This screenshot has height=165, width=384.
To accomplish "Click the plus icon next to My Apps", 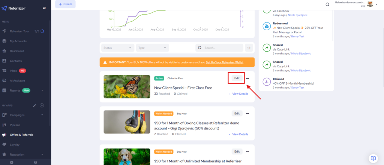I will [x=42, y=106].
